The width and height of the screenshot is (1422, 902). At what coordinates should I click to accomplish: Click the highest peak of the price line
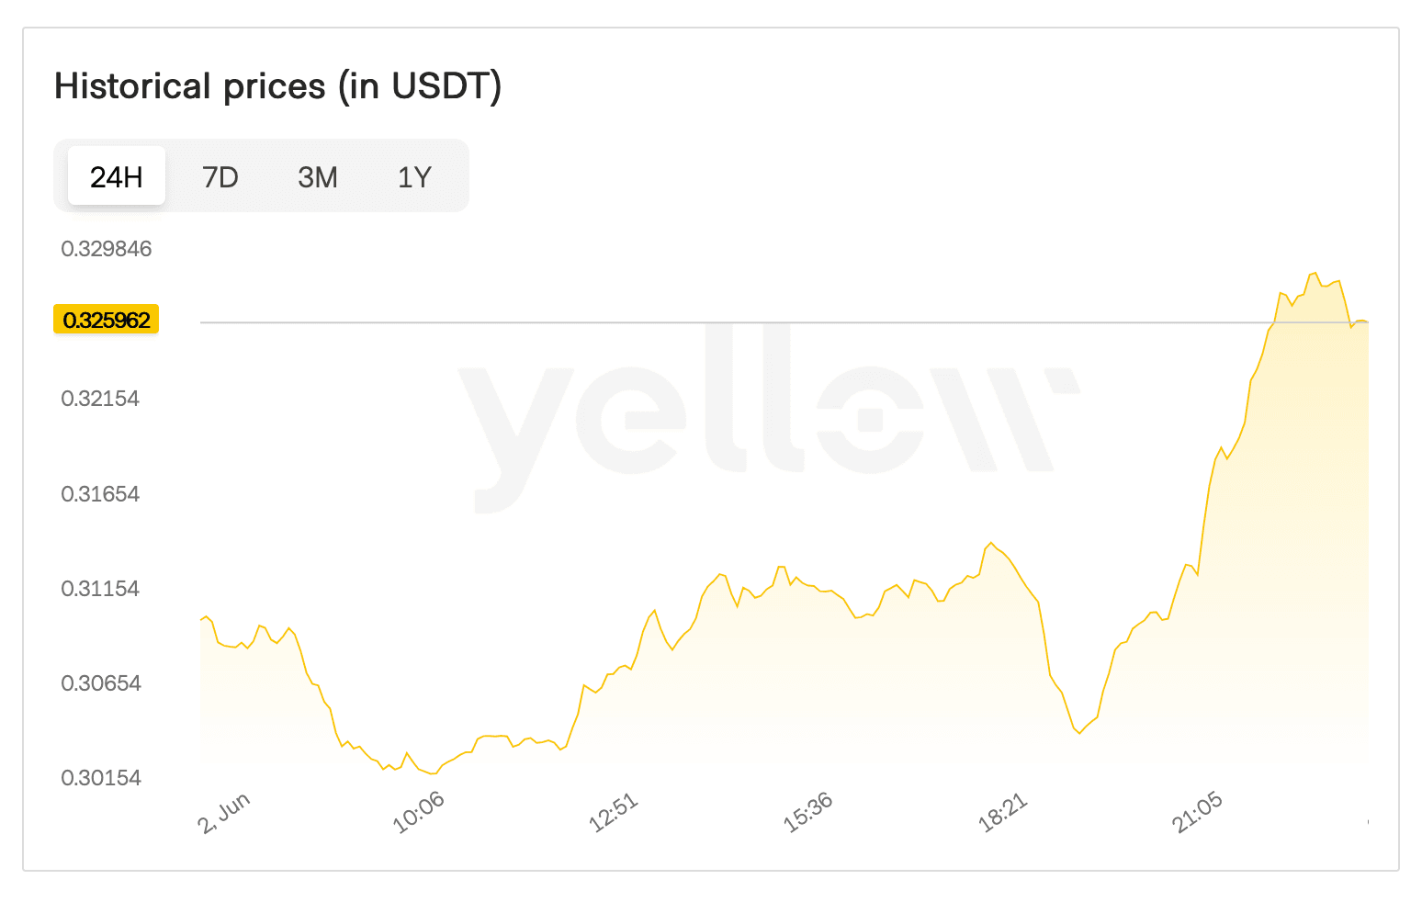click(1315, 273)
